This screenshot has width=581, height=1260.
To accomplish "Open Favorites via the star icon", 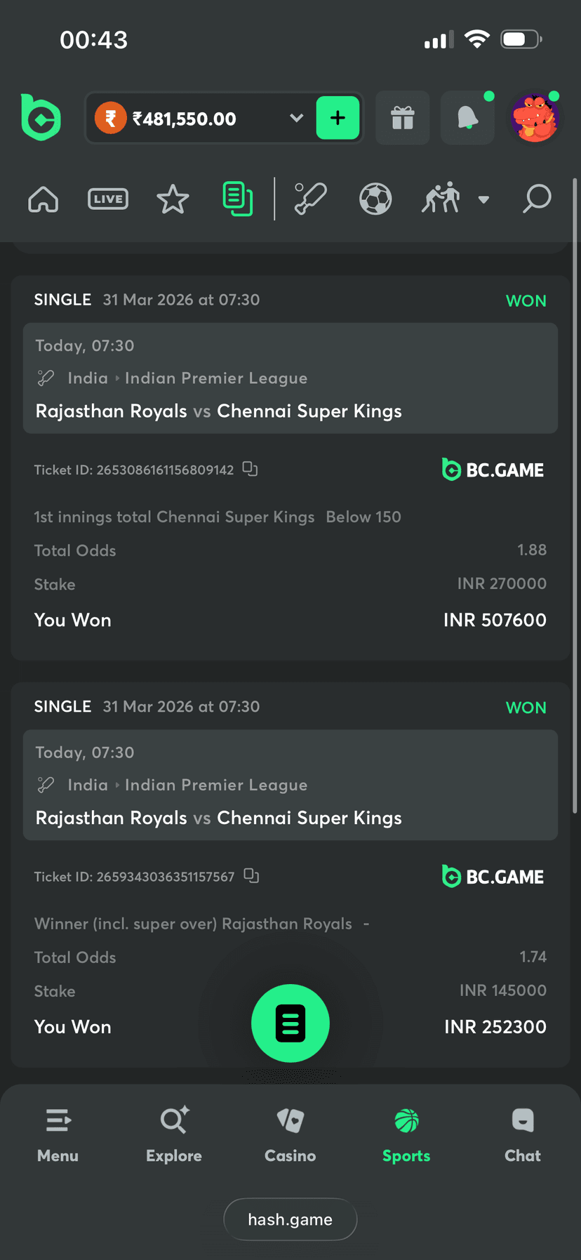I will point(173,199).
